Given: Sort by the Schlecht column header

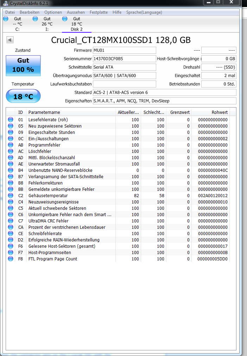Looking at the screenshot, I should tap(154, 112).
